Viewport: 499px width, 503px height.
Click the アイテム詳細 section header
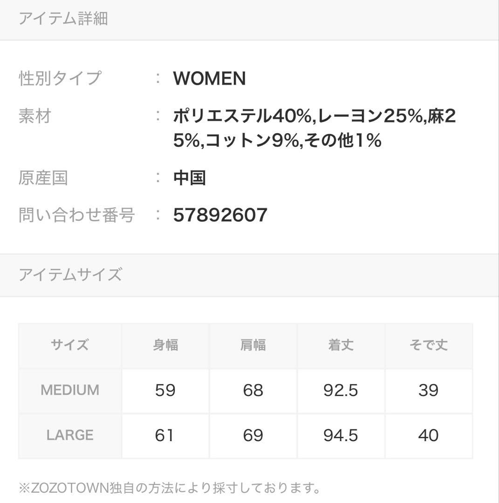63,18
